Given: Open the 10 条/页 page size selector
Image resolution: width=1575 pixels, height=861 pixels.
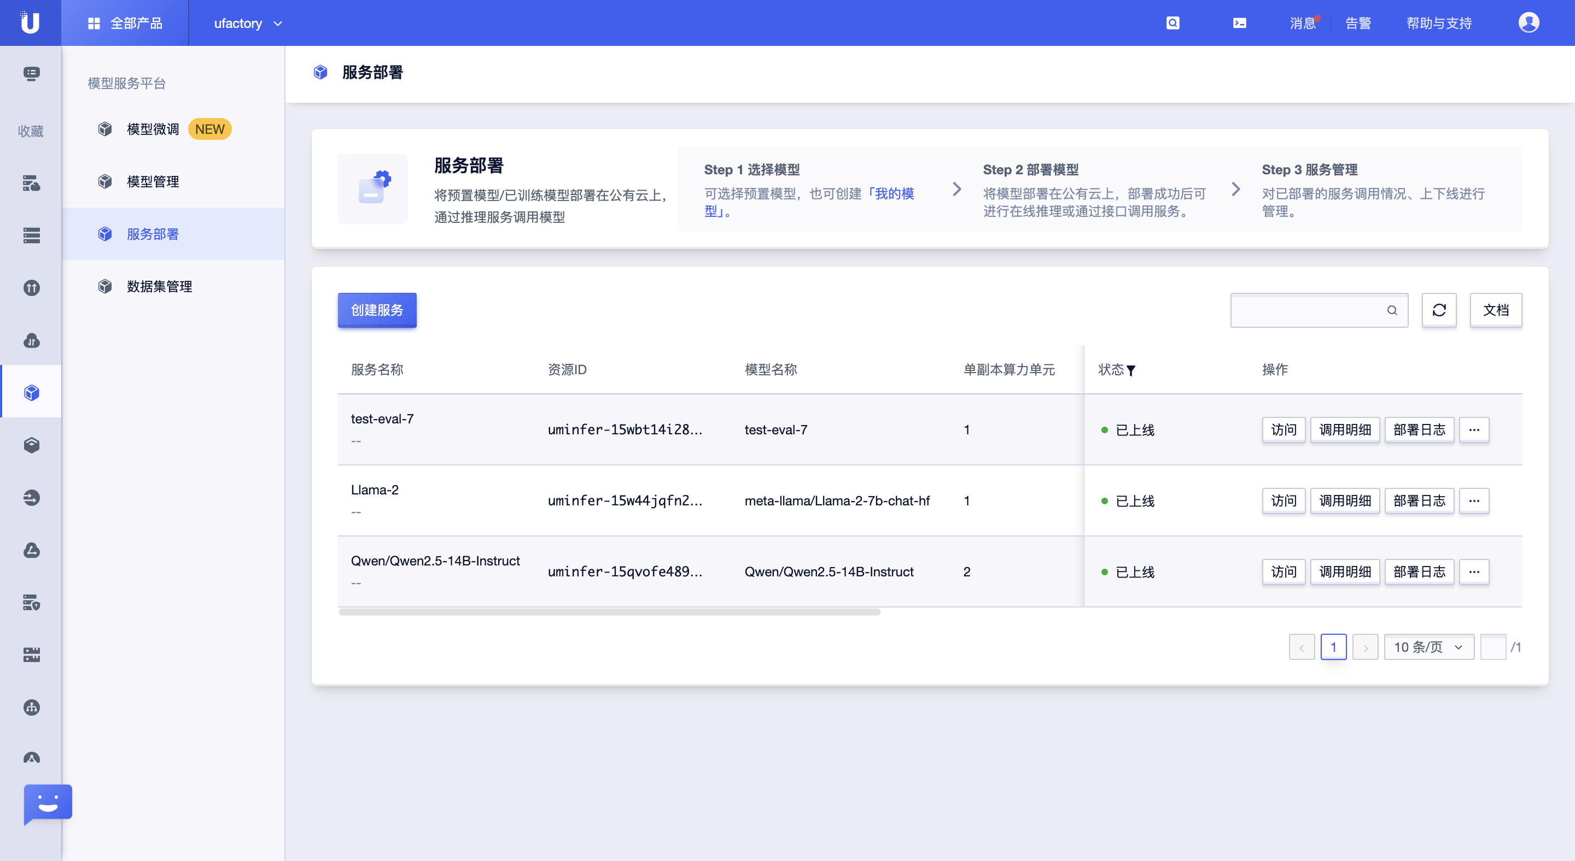Looking at the screenshot, I should click(x=1428, y=647).
